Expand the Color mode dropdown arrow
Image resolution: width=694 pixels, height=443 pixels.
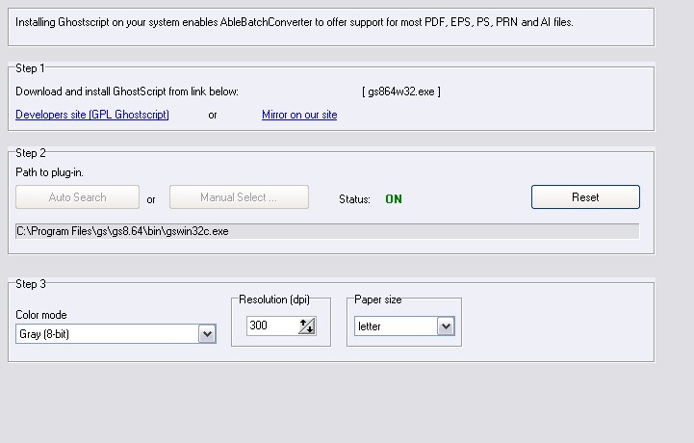click(207, 334)
